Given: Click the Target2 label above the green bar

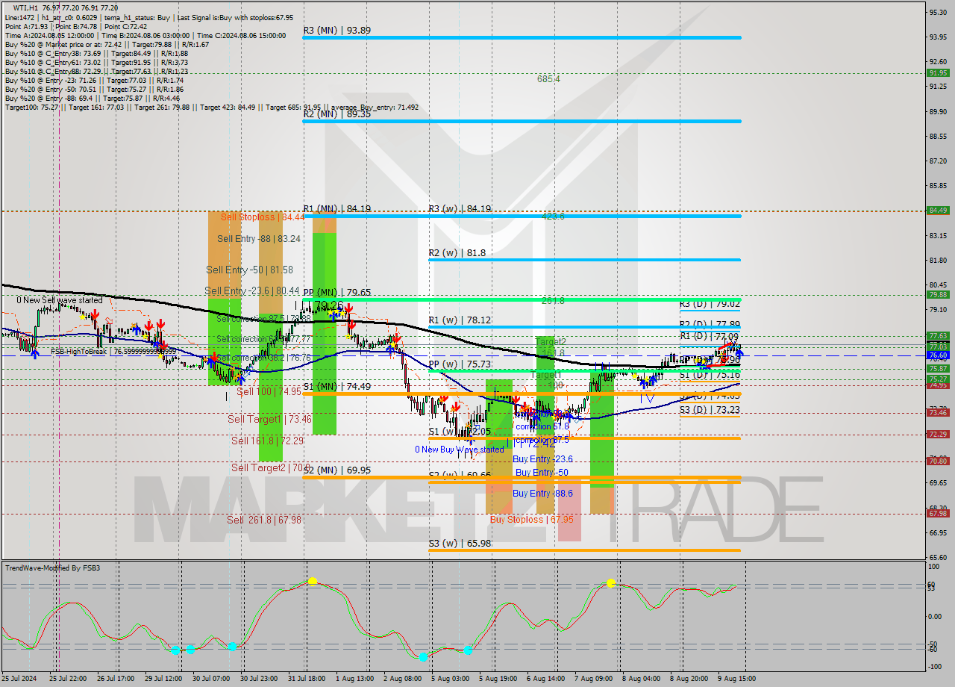Looking at the screenshot, I should [x=551, y=341].
